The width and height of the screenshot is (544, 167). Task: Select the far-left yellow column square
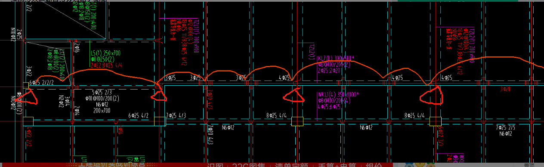tap(28, 121)
